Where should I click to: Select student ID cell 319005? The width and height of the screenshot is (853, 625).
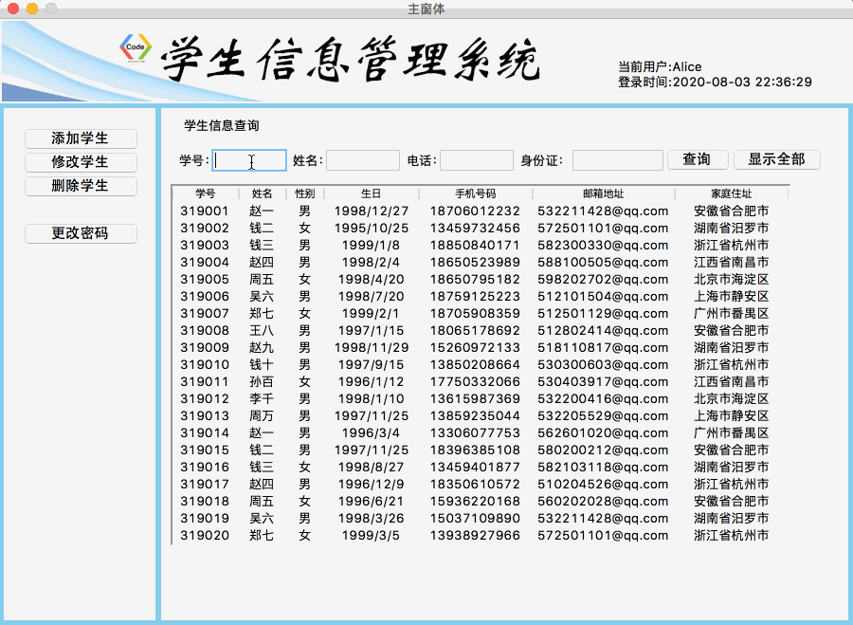tap(205, 279)
